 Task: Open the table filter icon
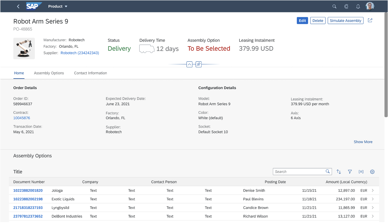pos(350,172)
